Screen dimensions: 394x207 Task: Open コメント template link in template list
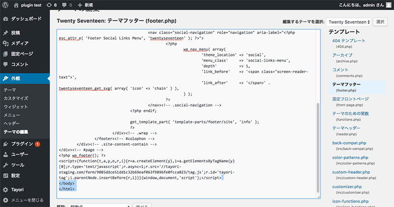pyautogui.click(x=340, y=70)
